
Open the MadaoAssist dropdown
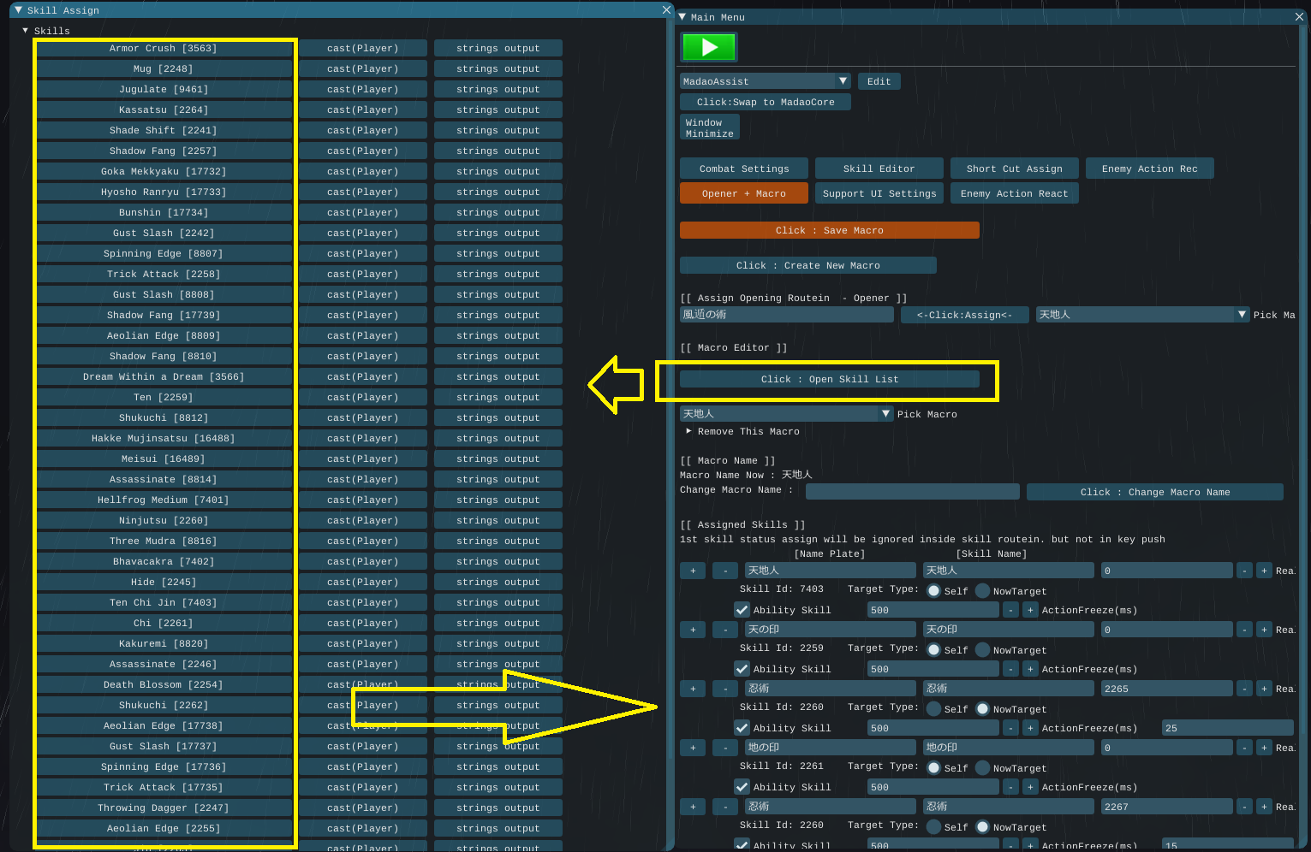843,81
